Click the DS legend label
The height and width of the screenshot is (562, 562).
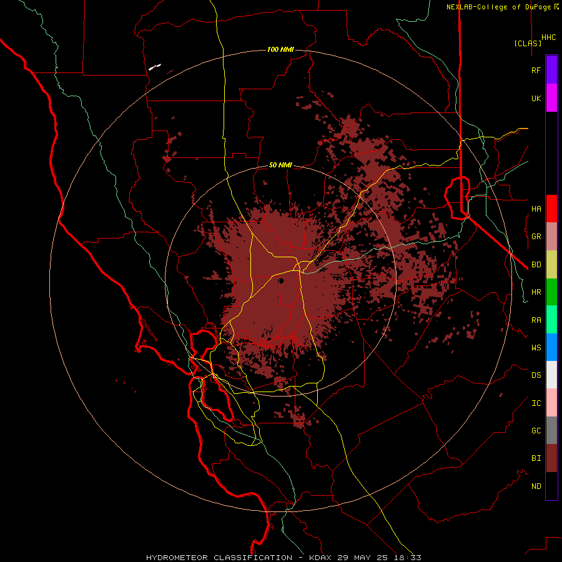pos(536,375)
